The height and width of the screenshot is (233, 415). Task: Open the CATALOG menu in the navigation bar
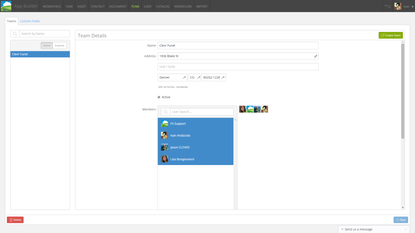(163, 6)
